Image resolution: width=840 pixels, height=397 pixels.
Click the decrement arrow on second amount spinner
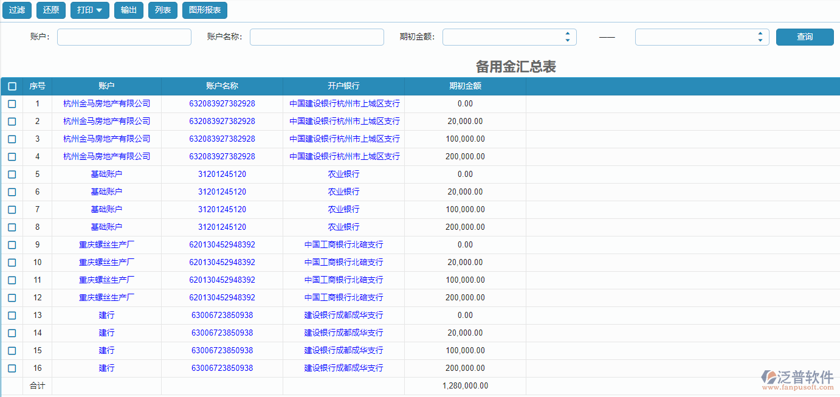760,40
